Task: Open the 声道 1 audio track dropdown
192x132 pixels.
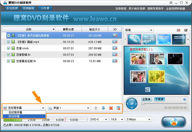Action: 69,108
